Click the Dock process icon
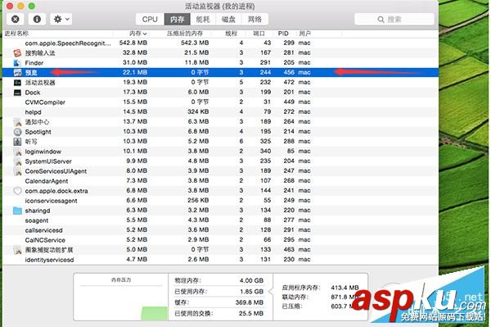The width and height of the screenshot is (491, 327). pos(17,93)
